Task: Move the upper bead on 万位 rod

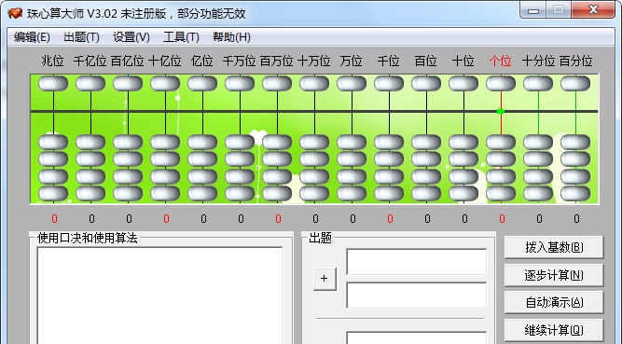Action: click(352, 84)
